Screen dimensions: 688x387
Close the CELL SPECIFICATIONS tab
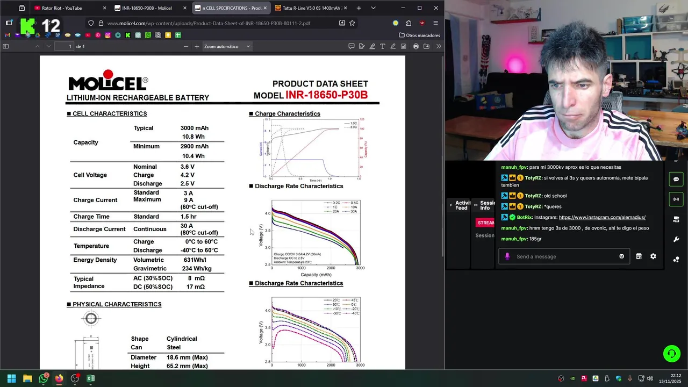coord(265,8)
